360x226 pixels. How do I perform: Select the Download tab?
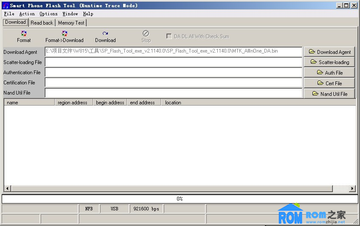pyautogui.click(x=16, y=22)
